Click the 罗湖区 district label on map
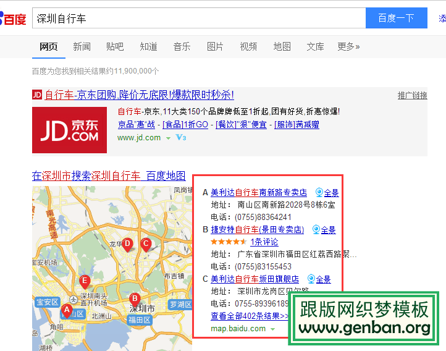 click(x=180, y=305)
